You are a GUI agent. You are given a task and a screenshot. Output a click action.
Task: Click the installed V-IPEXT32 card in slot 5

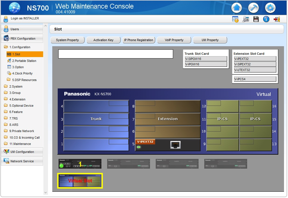coord(167,145)
